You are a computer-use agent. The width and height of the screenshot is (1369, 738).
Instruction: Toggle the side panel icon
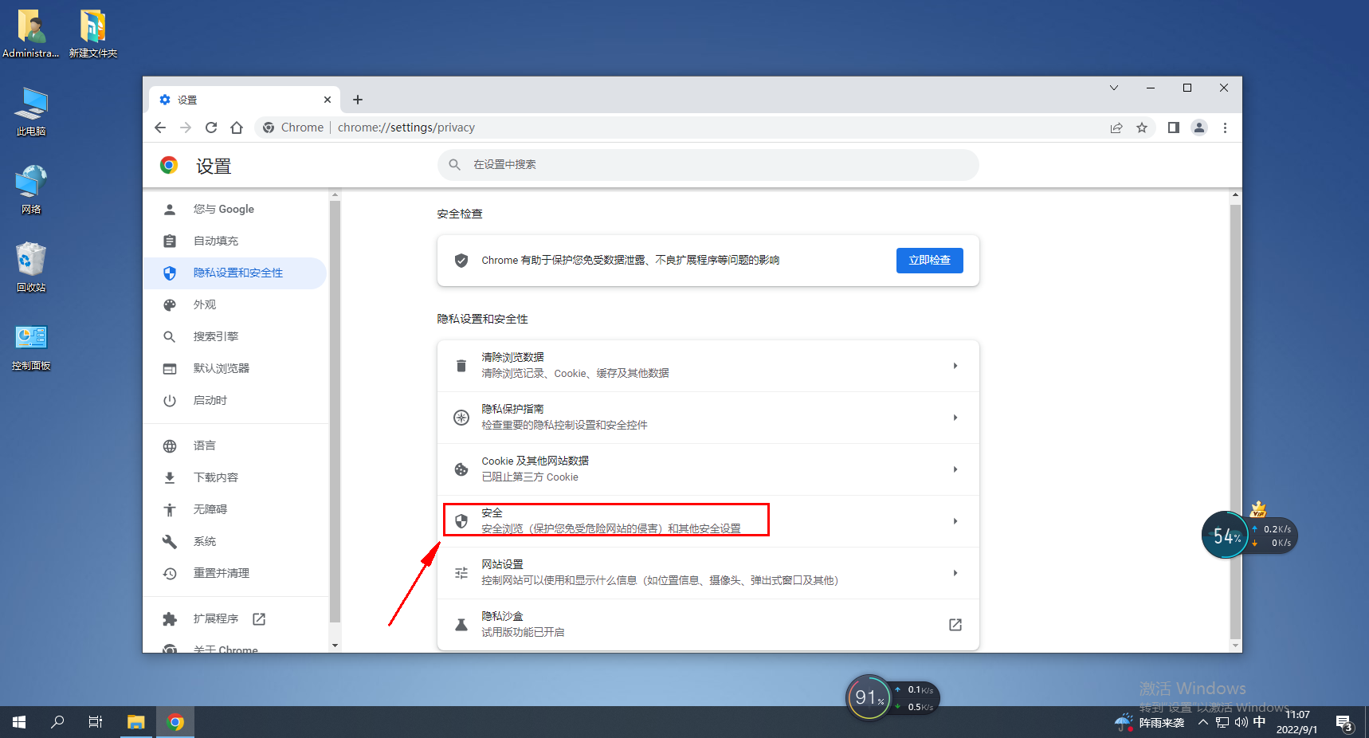[x=1173, y=128]
